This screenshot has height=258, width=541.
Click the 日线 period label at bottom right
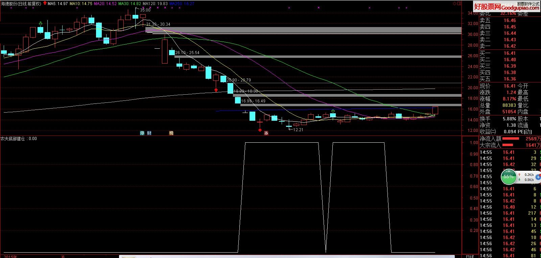tap(470, 256)
